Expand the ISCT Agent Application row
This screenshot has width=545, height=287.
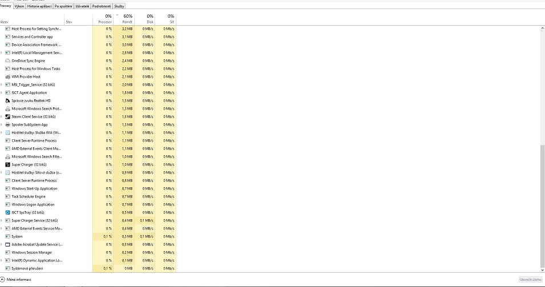[x=1, y=93]
